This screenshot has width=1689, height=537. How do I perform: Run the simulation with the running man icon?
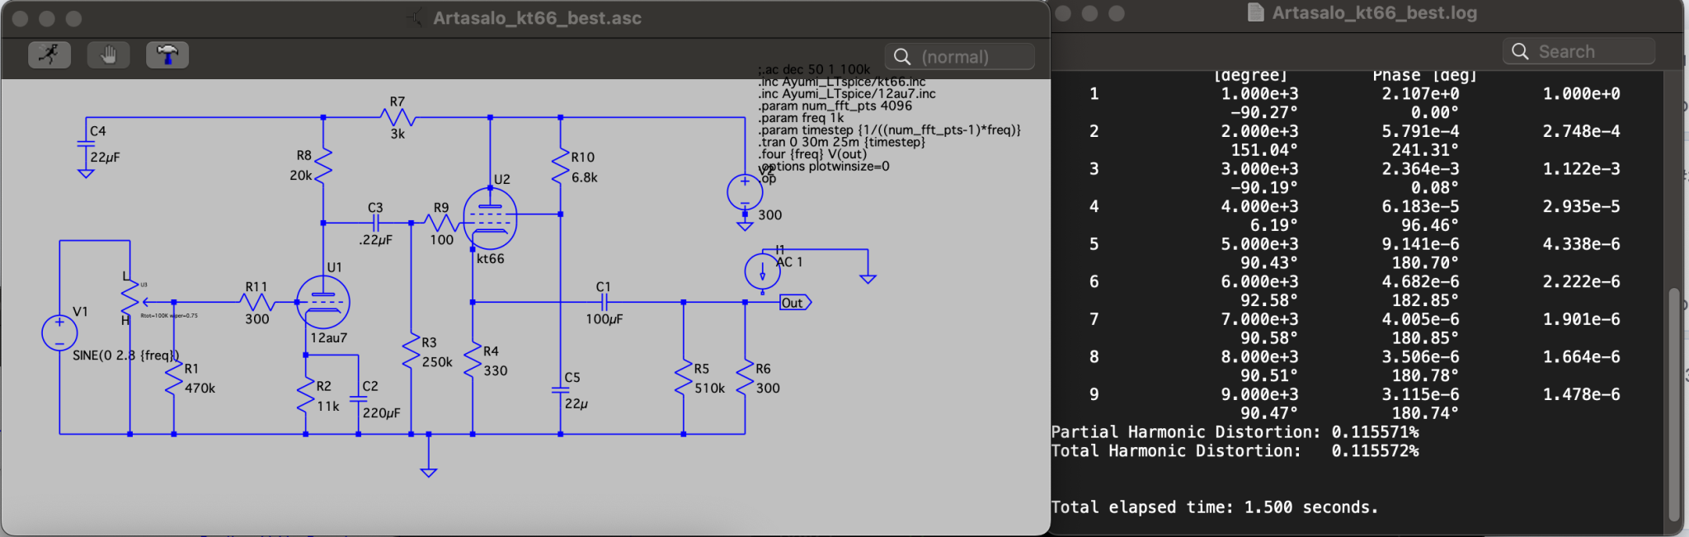click(49, 55)
